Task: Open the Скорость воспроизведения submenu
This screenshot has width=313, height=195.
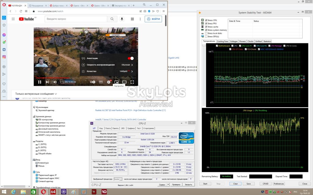Action: pos(107,65)
